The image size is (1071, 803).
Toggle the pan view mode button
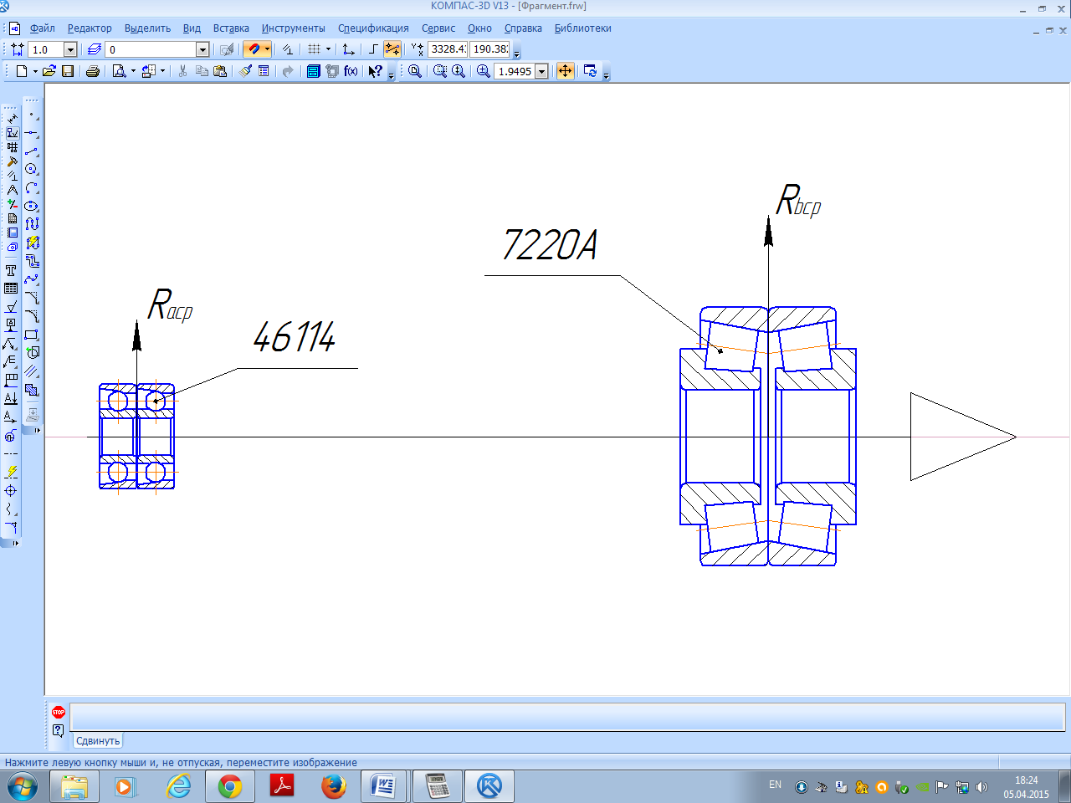[x=566, y=71]
